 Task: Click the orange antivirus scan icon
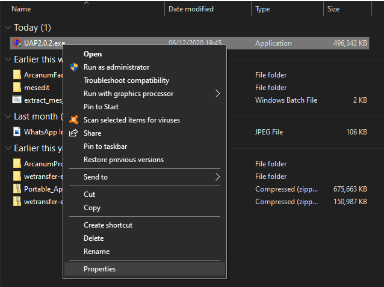74,120
